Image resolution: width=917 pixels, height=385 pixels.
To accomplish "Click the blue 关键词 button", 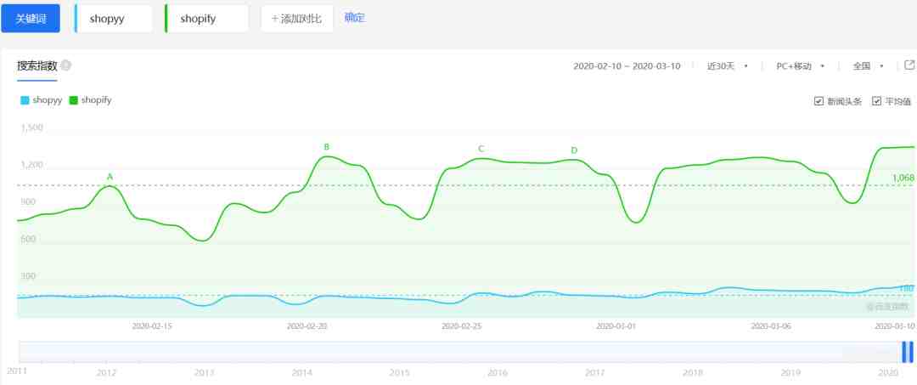I will (x=31, y=19).
